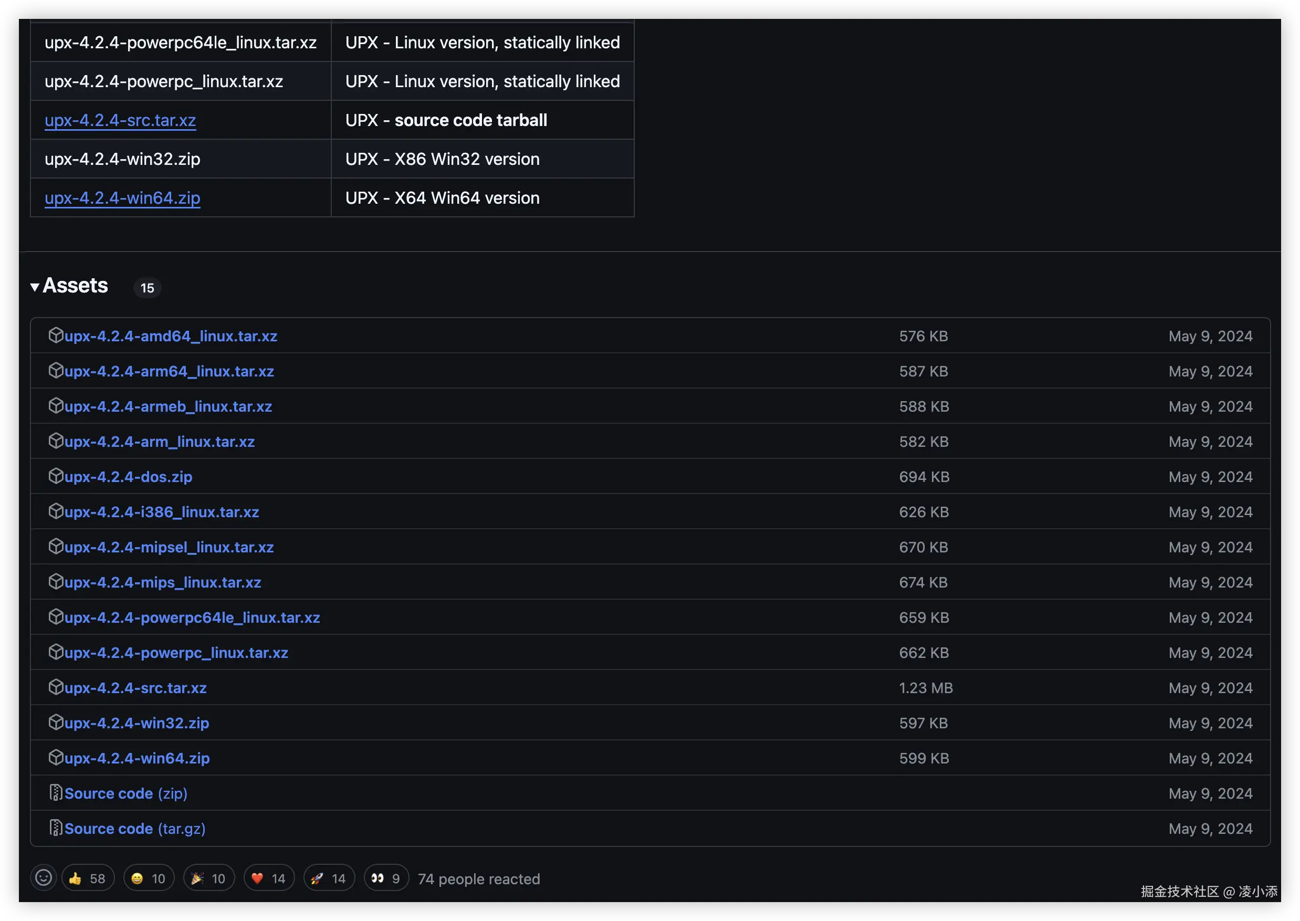This screenshot has height=921, width=1300.
Task: Click file icon next to Source code (tar.gz)
Action: click(x=56, y=828)
